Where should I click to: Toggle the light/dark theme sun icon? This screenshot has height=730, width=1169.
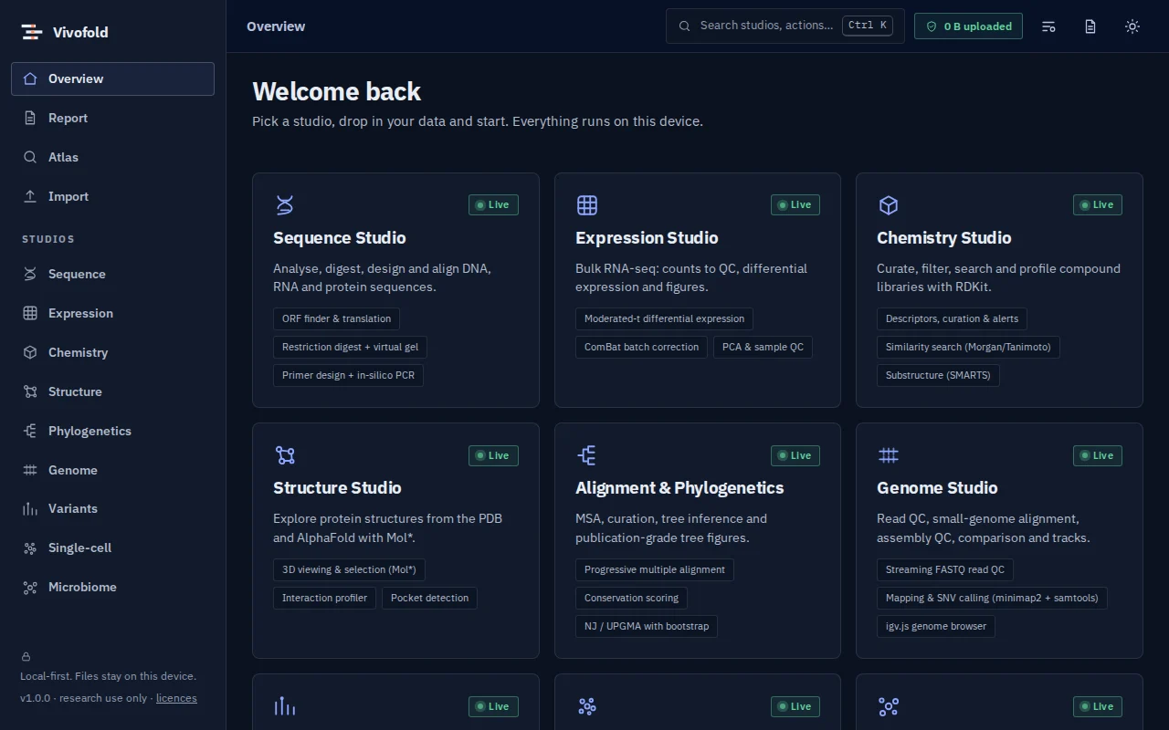tap(1132, 26)
